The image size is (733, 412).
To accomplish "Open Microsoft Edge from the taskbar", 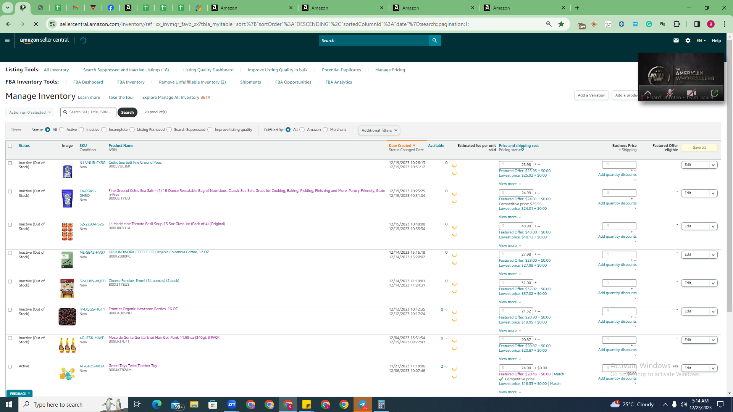I will tap(157, 404).
